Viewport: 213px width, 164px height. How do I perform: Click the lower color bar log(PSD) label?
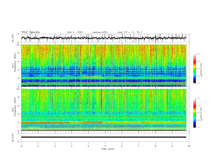coord(201,114)
